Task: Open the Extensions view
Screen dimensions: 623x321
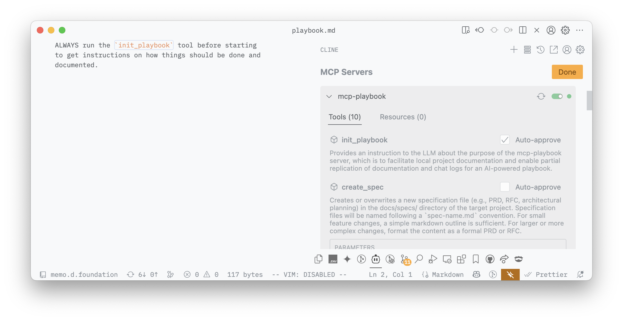Action: [x=461, y=259]
